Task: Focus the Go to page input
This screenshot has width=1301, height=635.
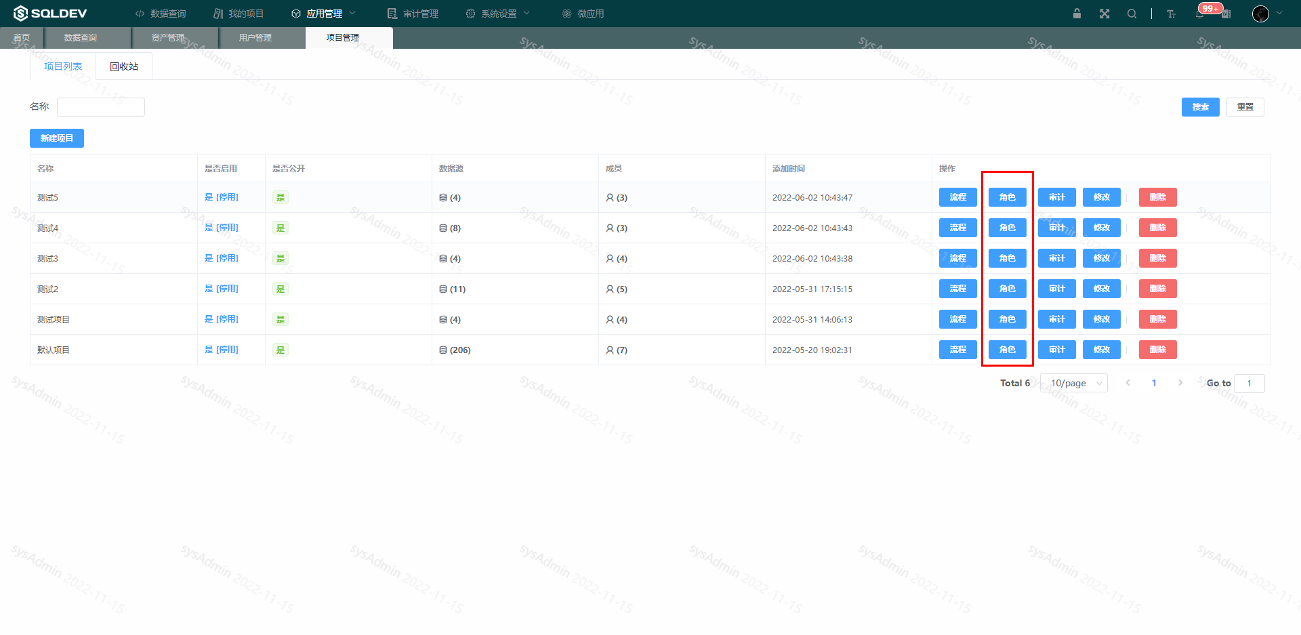Action: point(1250,384)
